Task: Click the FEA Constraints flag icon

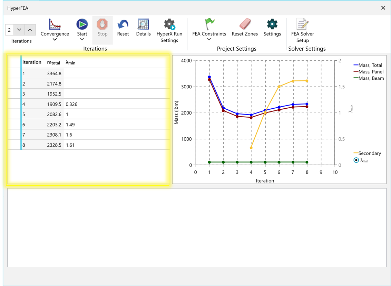Action: (x=209, y=24)
